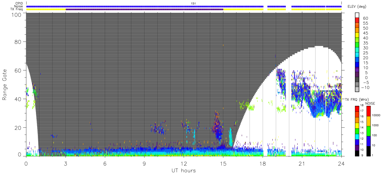Select the "CPID" row label
384x177 pixels.
click(x=19, y=3)
